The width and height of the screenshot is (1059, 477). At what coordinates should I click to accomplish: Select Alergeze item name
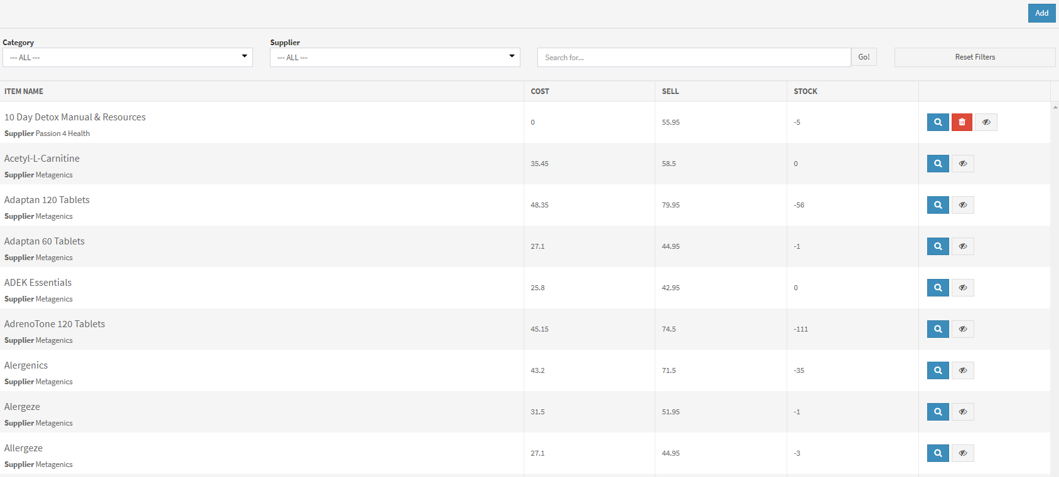point(23,407)
